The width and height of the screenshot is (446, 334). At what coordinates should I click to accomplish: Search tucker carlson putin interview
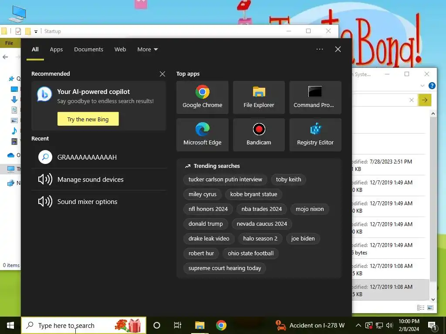(225, 179)
